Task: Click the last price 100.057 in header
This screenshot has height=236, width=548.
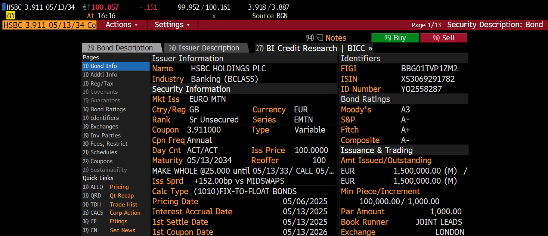Action: (105, 7)
